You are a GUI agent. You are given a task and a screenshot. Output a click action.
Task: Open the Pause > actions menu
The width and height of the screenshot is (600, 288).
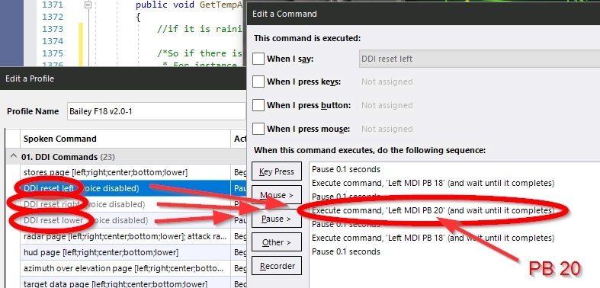pyautogui.click(x=276, y=219)
